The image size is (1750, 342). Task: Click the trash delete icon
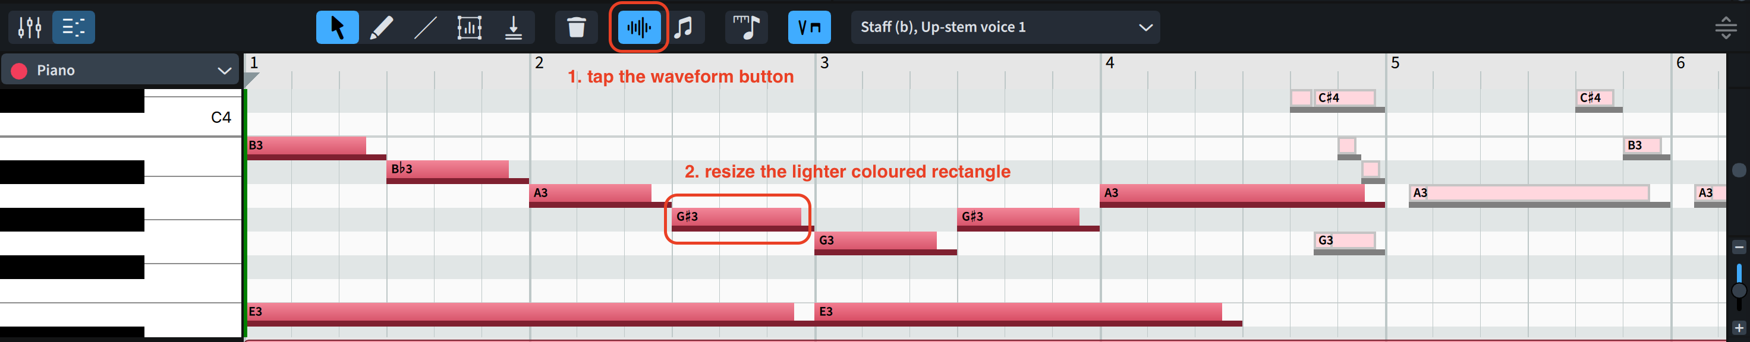pyautogui.click(x=576, y=28)
